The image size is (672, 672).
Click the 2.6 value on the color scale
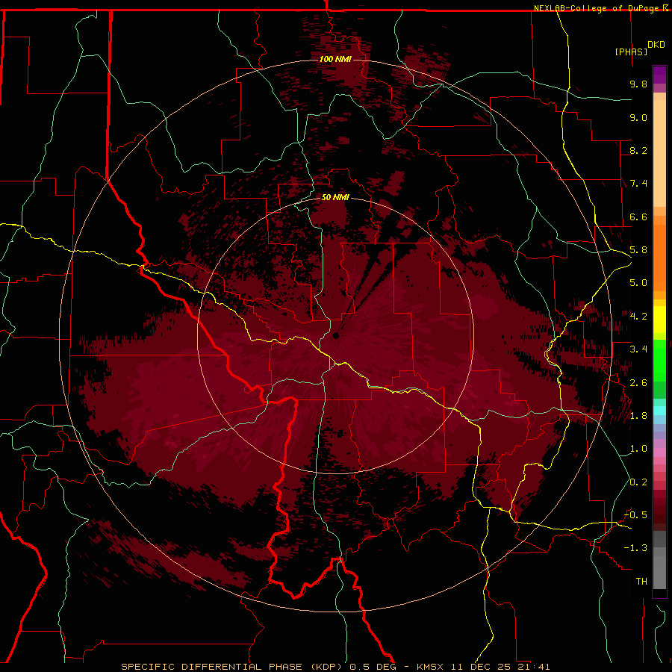pos(638,383)
